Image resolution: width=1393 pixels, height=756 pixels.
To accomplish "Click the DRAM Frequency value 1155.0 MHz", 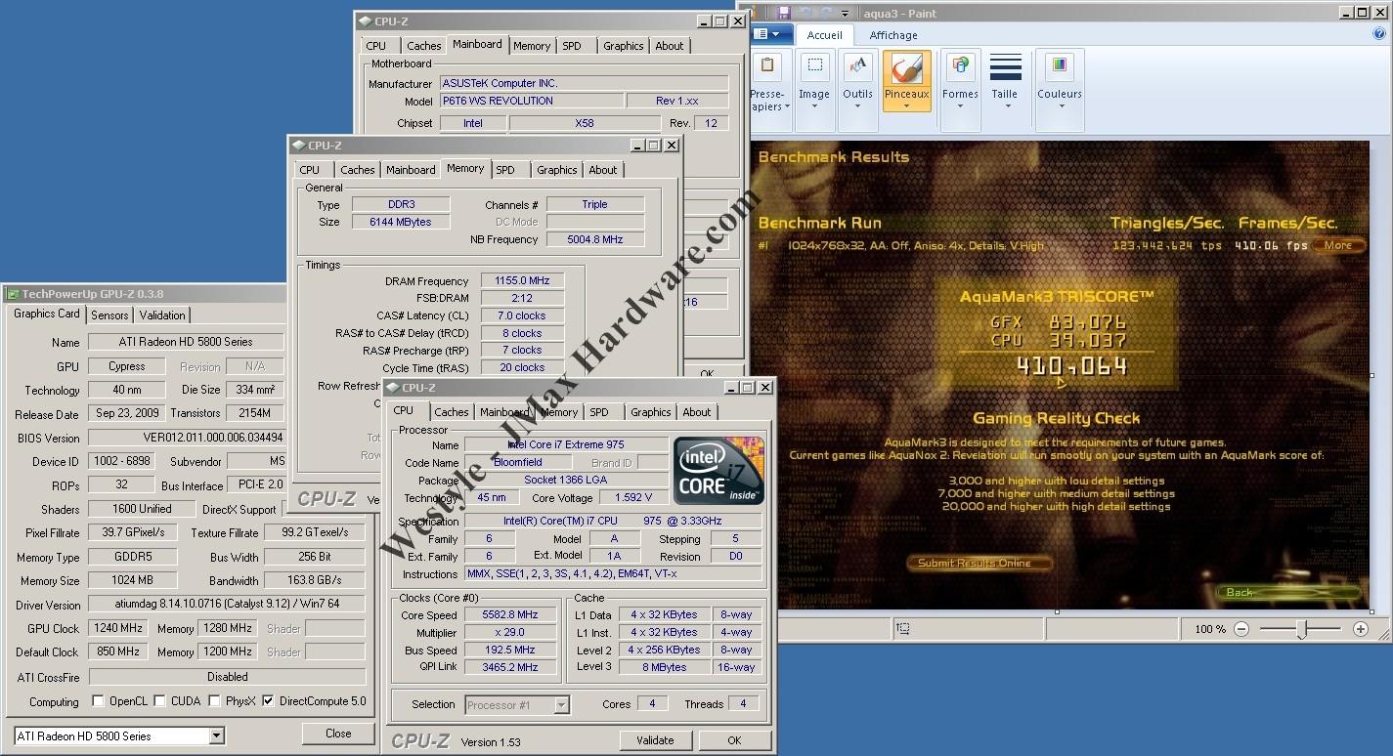I will click(x=522, y=281).
